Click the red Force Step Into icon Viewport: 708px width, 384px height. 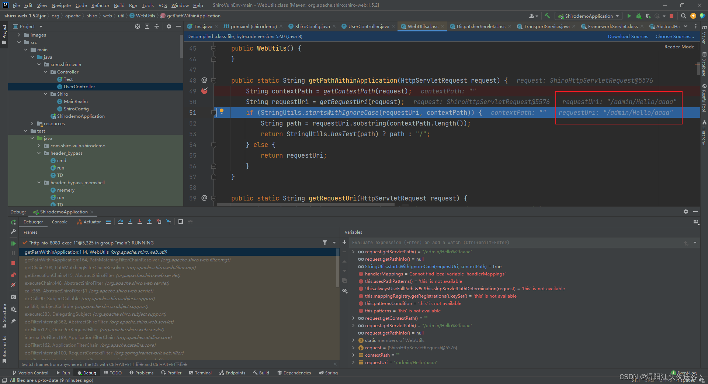[x=140, y=222]
